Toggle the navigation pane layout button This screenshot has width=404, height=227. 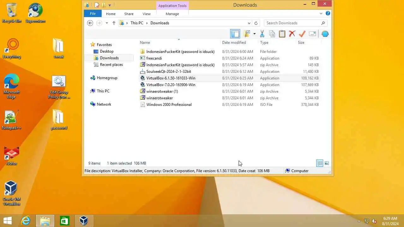(x=235, y=34)
